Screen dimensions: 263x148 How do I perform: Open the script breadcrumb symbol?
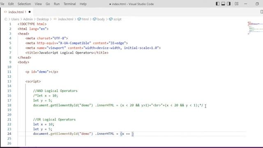coord(118,19)
